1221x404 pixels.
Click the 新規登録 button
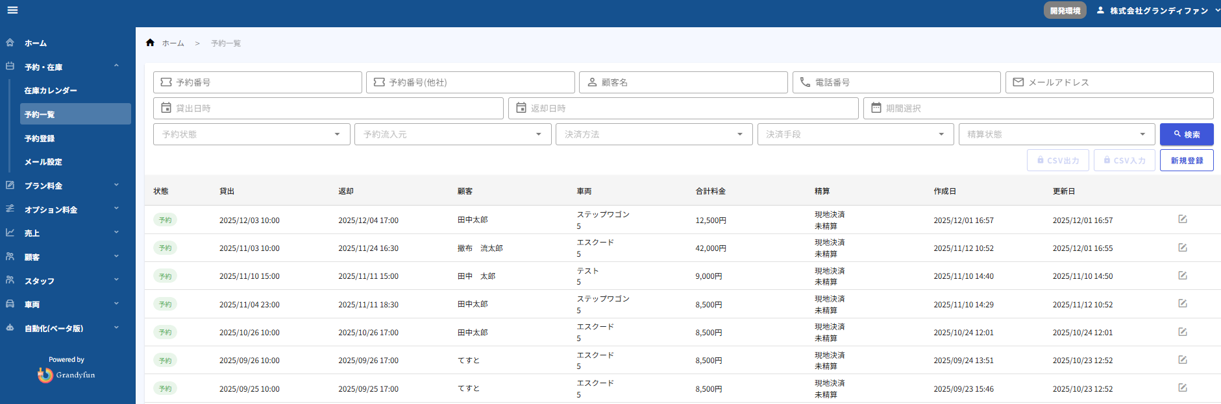(1186, 160)
